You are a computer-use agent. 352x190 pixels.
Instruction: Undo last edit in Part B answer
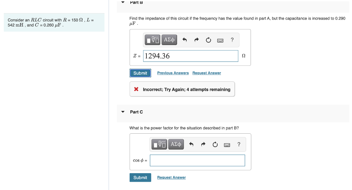tap(185, 40)
